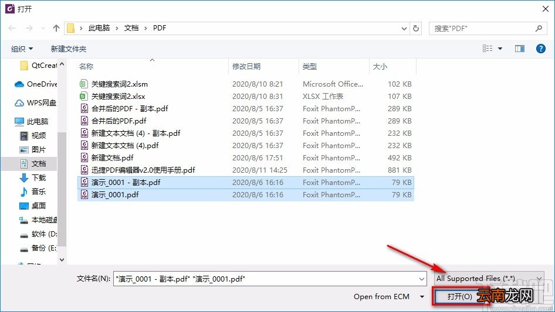Sort files by 修改日期 column
The image size is (555, 312).
246,66
